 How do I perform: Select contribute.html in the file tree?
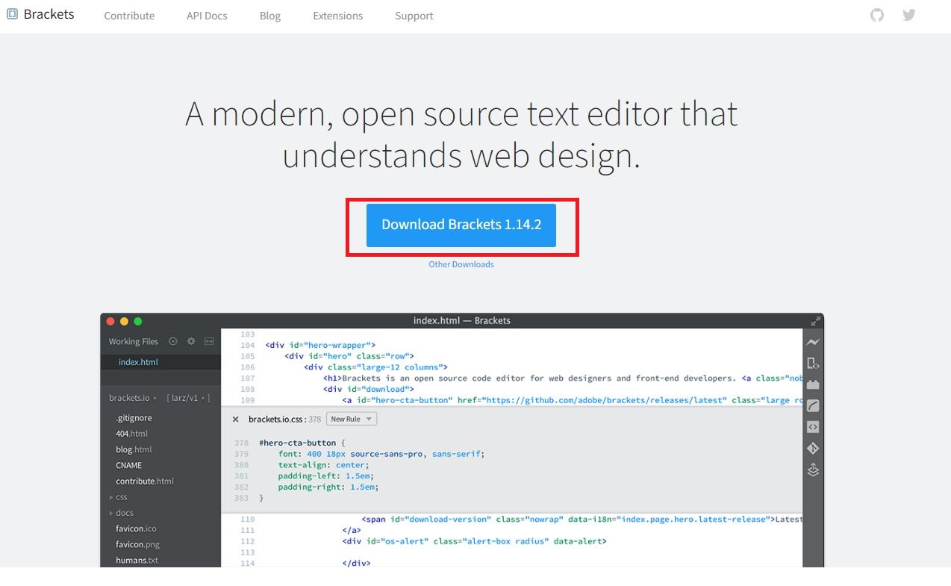coord(145,481)
